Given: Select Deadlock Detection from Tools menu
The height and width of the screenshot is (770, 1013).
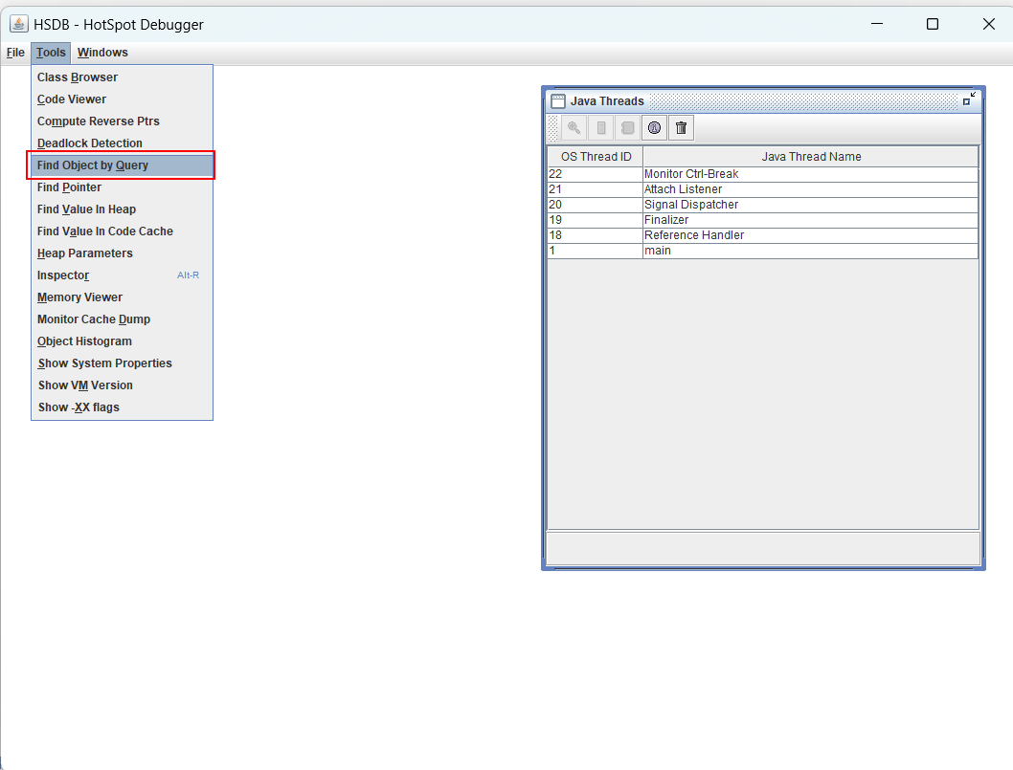Looking at the screenshot, I should point(89,143).
